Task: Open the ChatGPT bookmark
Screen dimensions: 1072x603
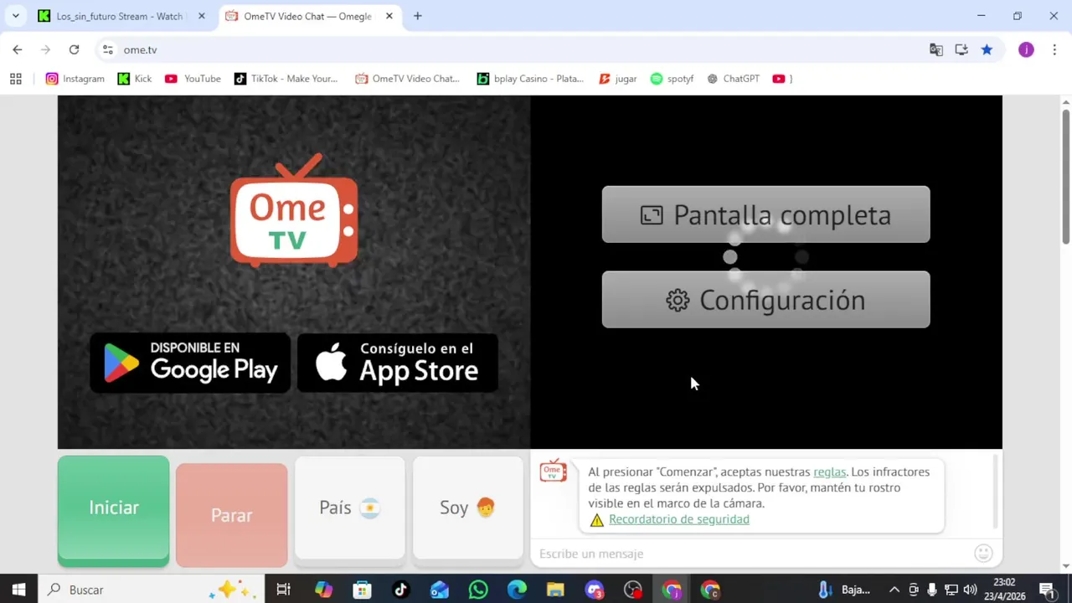Action: pyautogui.click(x=734, y=79)
